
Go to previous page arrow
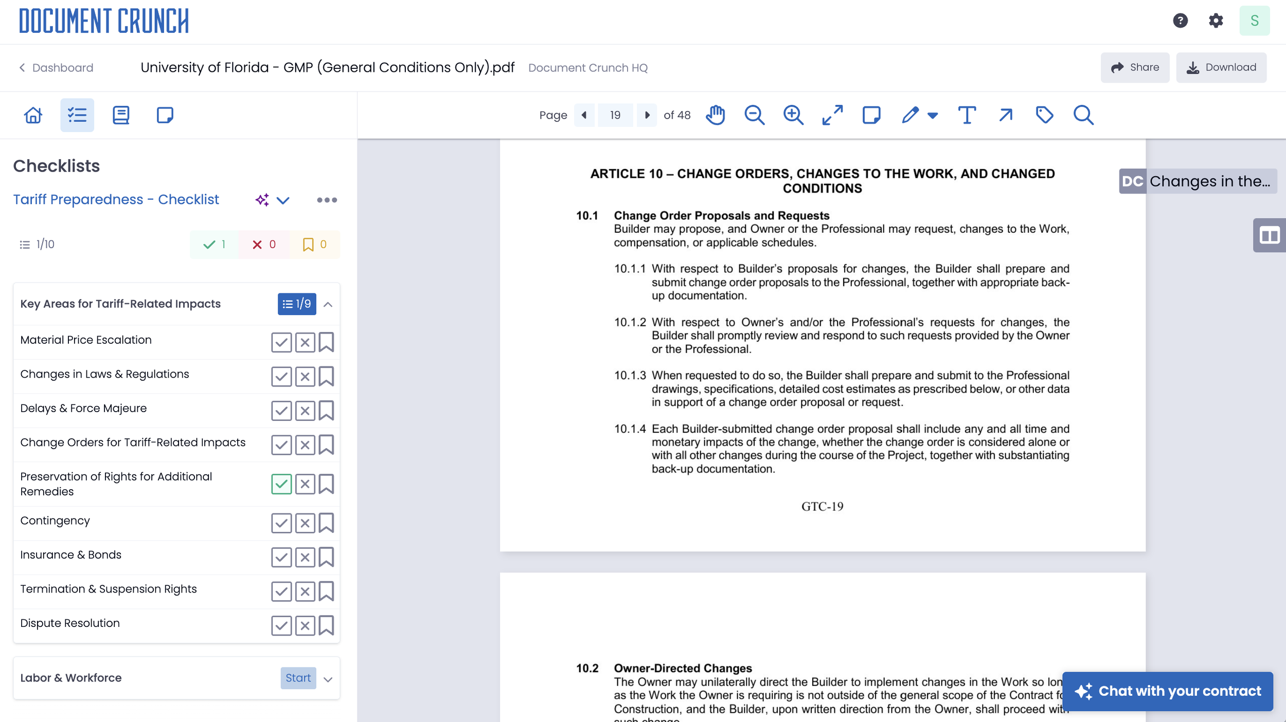coord(584,115)
